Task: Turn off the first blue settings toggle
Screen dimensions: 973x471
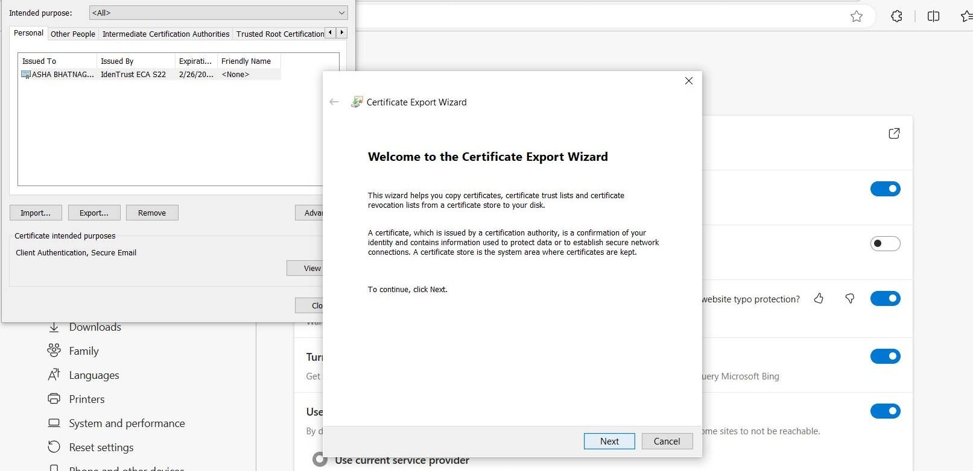Action: click(x=885, y=189)
